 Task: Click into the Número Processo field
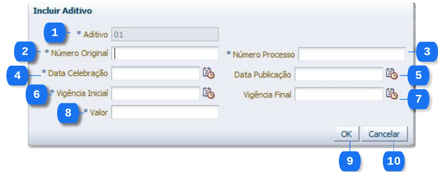click(x=352, y=54)
